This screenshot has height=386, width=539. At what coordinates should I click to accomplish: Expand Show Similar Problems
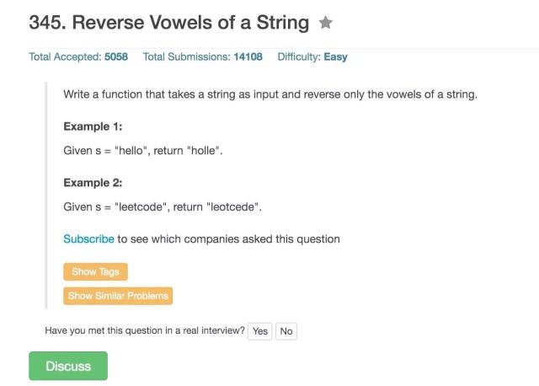pyautogui.click(x=118, y=296)
